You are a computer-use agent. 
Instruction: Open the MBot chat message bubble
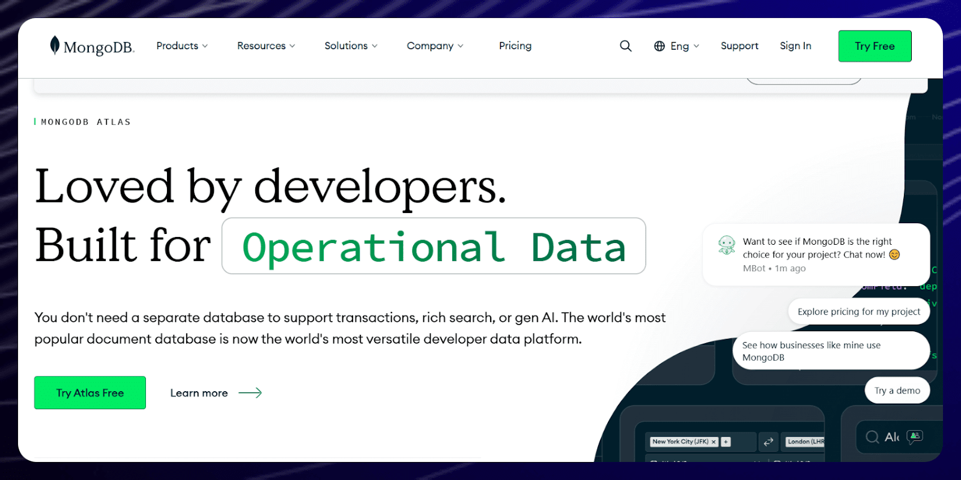click(816, 254)
